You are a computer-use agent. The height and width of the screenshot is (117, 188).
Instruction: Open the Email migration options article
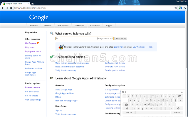[115, 70]
